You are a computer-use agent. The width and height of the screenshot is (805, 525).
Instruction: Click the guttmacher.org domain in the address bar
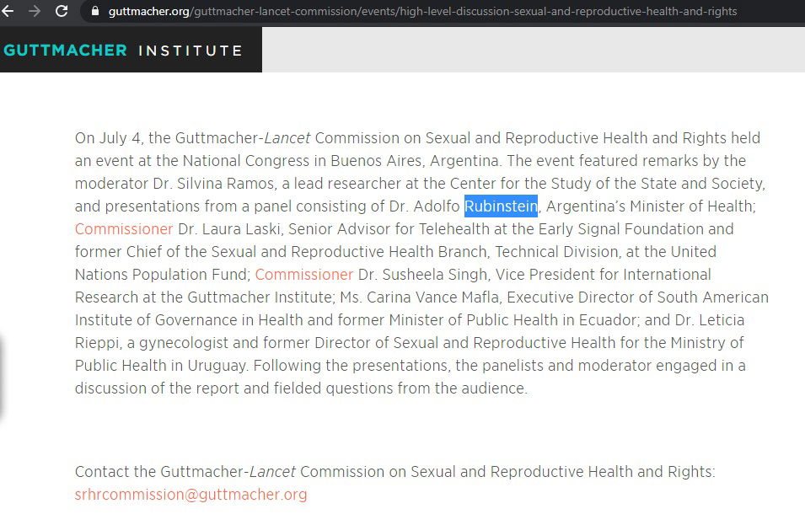(149, 11)
